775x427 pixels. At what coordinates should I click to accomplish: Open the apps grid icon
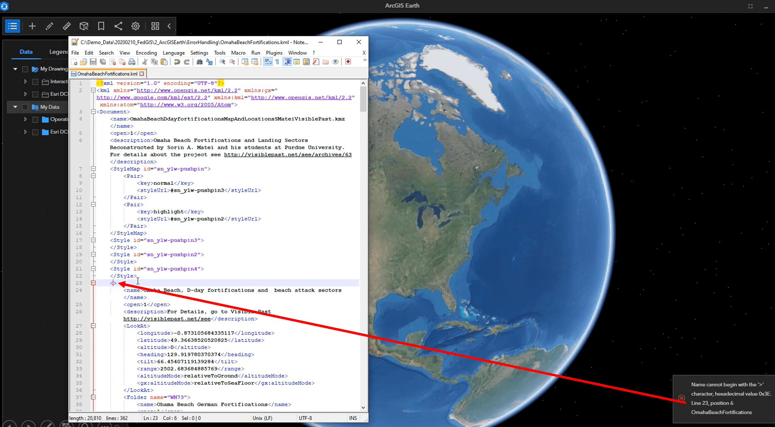pyautogui.click(x=155, y=26)
